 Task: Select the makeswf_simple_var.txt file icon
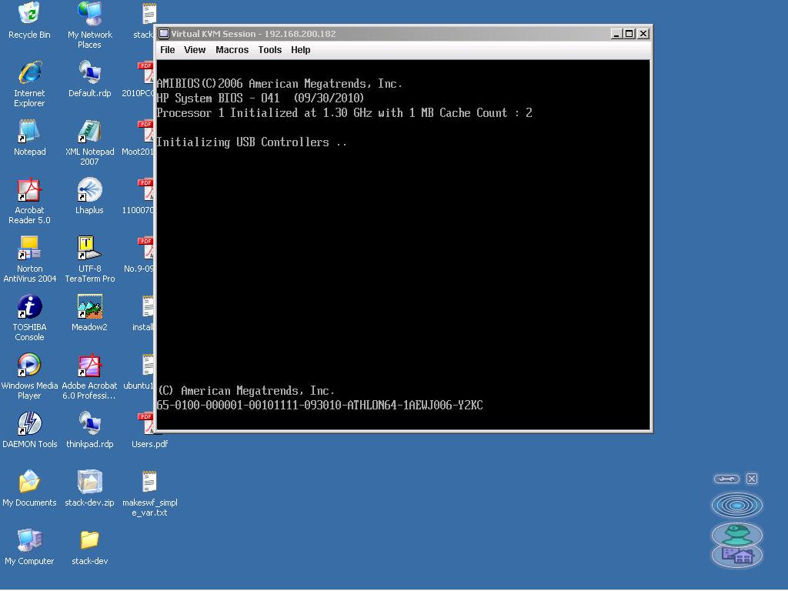149,482
